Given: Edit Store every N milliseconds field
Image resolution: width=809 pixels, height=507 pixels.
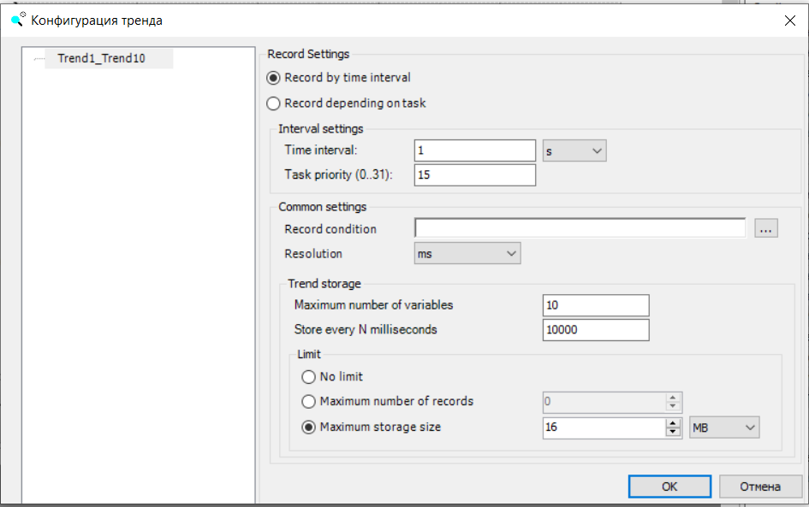Looking at the screenshot, I should [595, 330].
